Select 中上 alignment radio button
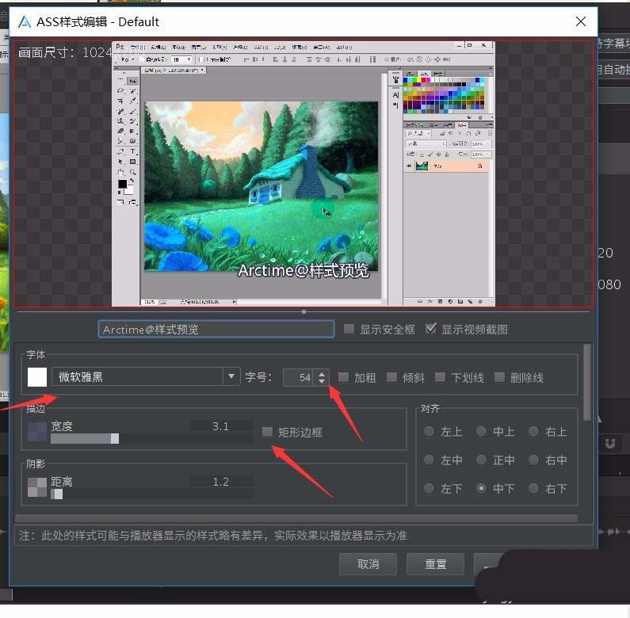Screen dimensions: 630x618 [x=481, y=431]
